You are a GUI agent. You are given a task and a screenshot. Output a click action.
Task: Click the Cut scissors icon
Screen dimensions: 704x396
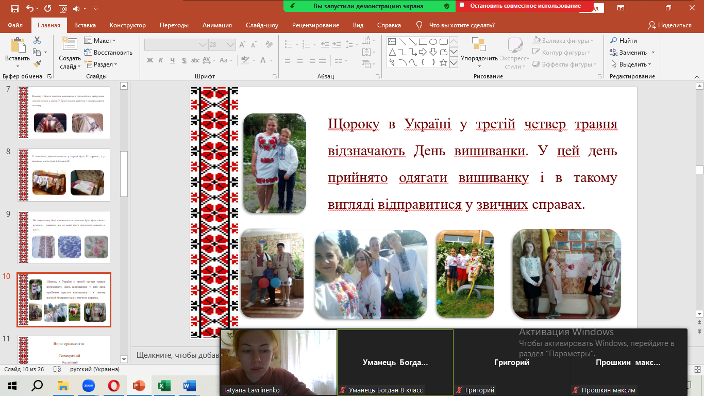pos(37,40)
